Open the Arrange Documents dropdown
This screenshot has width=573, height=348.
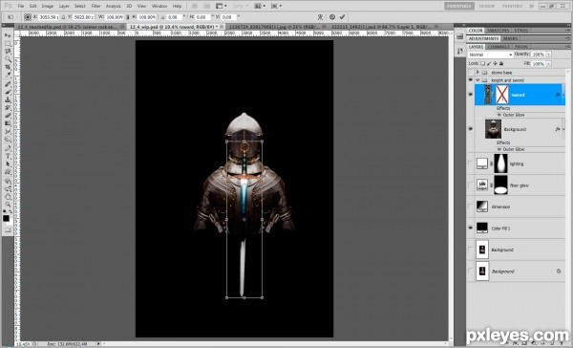(260, 6)
